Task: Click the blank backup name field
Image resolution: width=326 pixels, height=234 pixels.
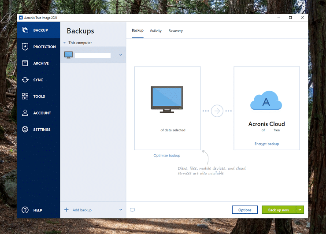Action: pos(93,56)
